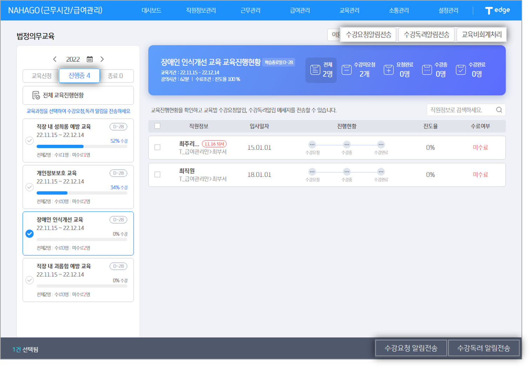The width and height of the screenshot is (532, 369).
Task: Open 교육관리 menu
Action: 349,11
